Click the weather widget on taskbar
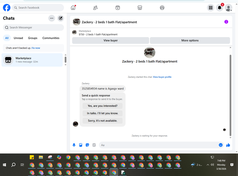 point(197,165)
